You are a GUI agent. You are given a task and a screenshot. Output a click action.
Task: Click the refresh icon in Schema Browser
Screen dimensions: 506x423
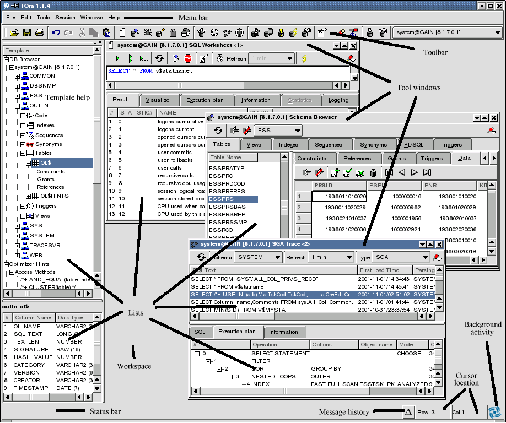[x=218, y=131]
